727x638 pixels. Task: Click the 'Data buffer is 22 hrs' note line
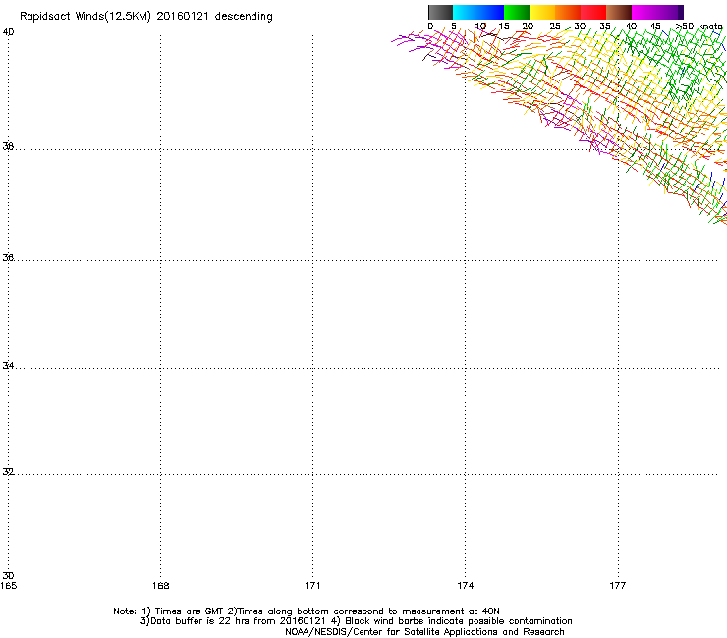click(x=356, y=621)
